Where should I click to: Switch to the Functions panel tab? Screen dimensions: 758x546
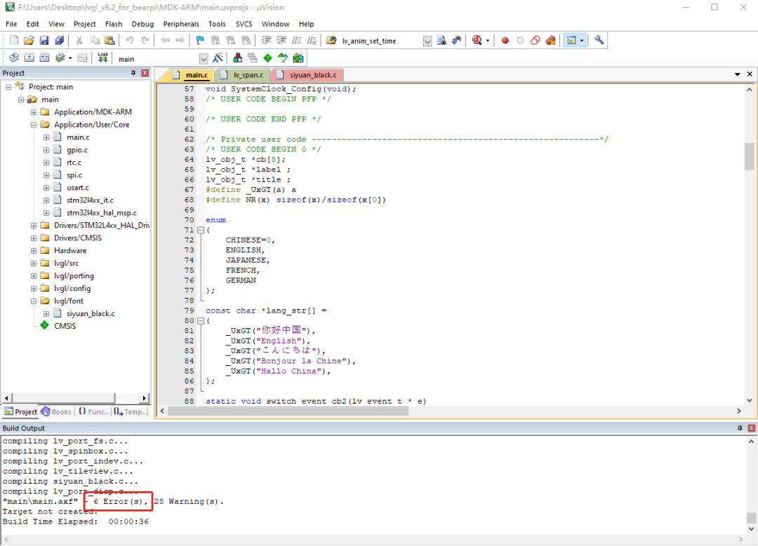coord(94,412)
